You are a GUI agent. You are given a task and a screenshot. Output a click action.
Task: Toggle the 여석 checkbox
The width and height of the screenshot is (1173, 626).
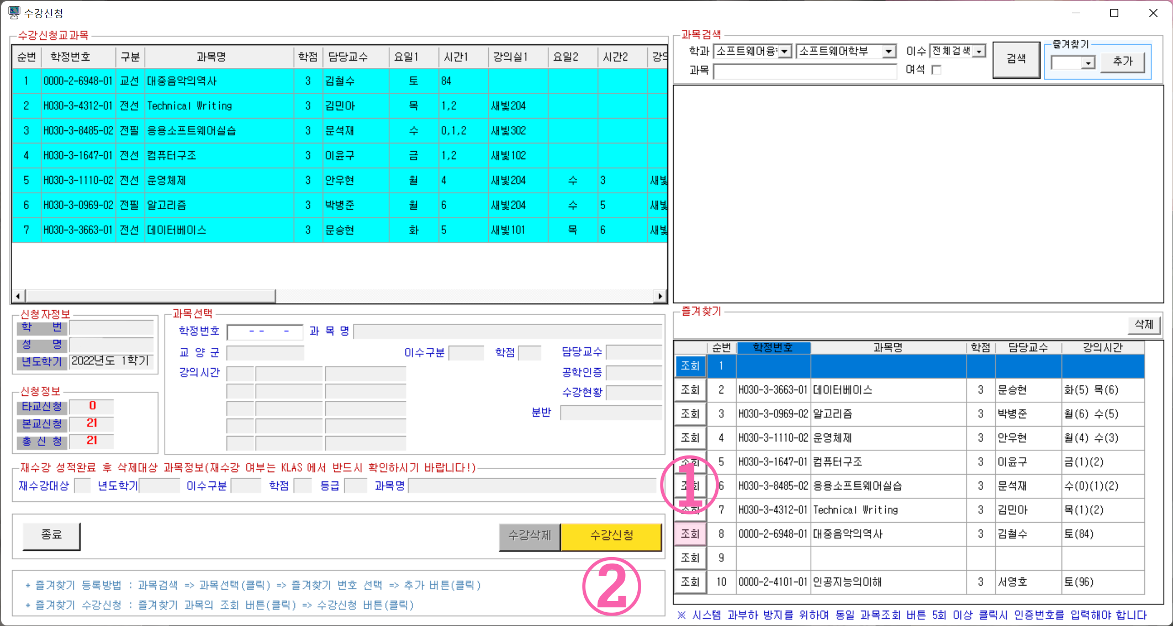click(936, 70)
